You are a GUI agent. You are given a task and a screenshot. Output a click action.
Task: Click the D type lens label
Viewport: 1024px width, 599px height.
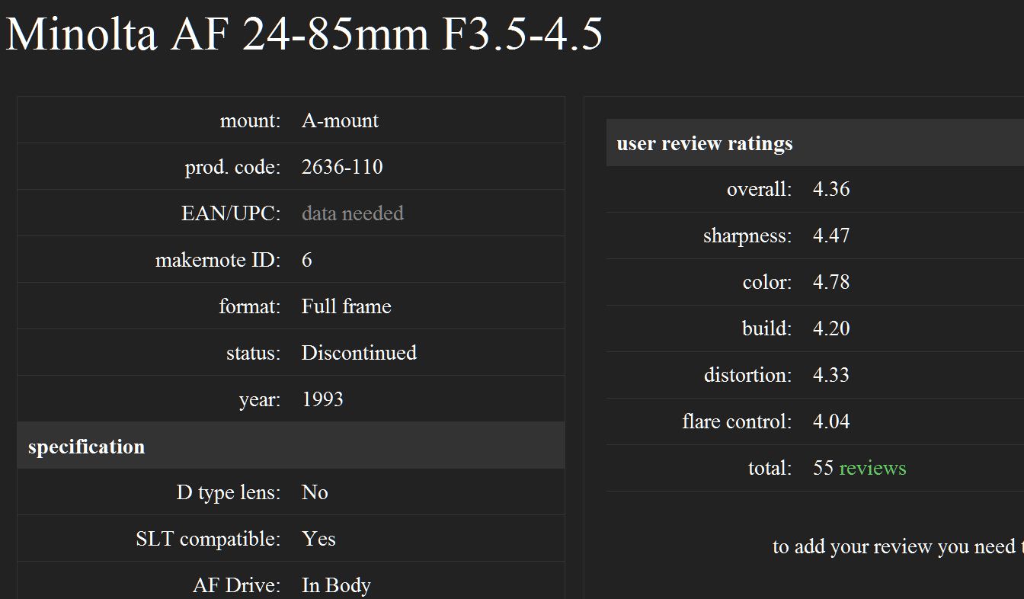pos(229,492)
